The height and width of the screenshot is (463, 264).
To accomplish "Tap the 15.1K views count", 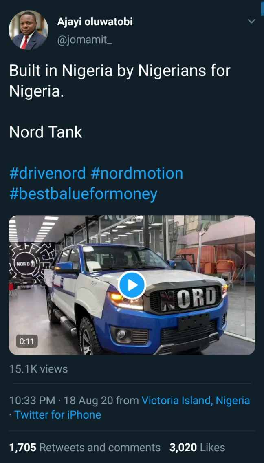I will tap(38, 369).
